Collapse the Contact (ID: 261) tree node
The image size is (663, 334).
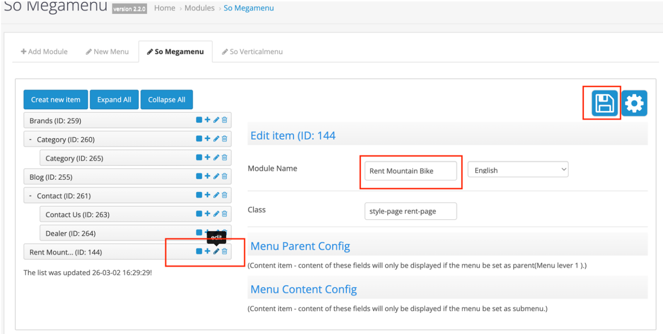click(31, 196)
